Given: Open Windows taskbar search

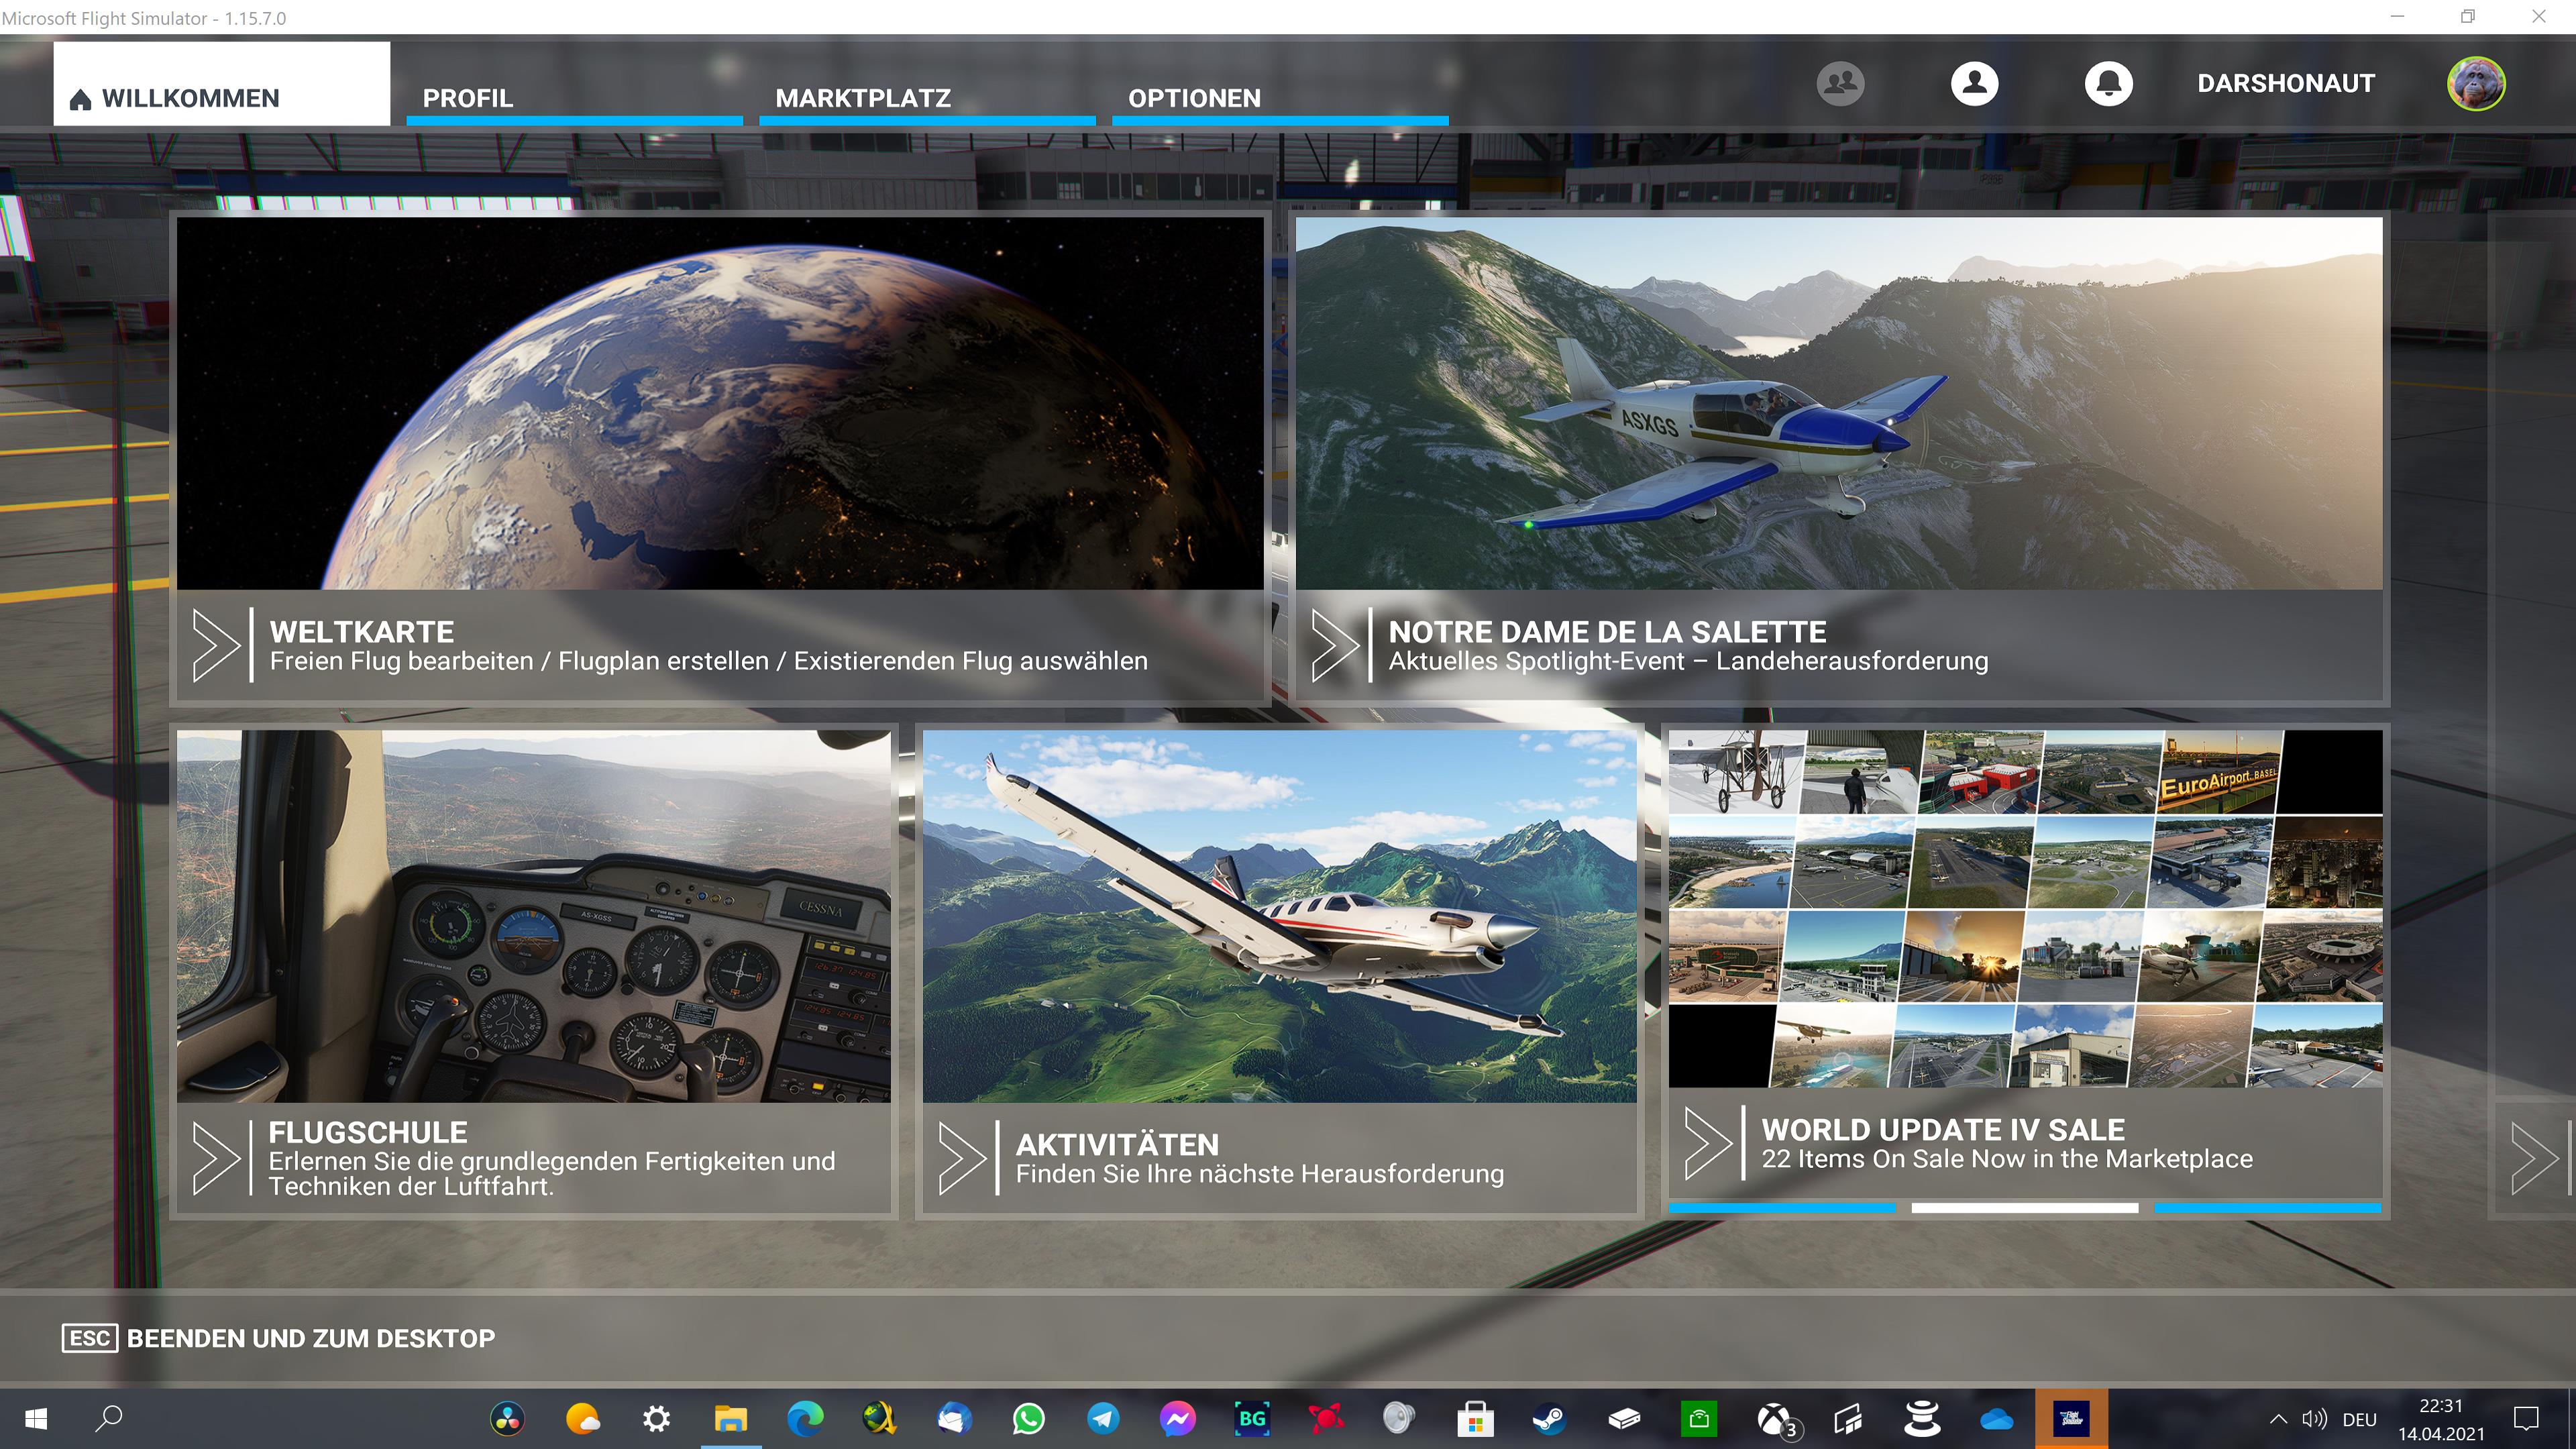Looking at the screenshot, I should click(x=109, y=1419).
